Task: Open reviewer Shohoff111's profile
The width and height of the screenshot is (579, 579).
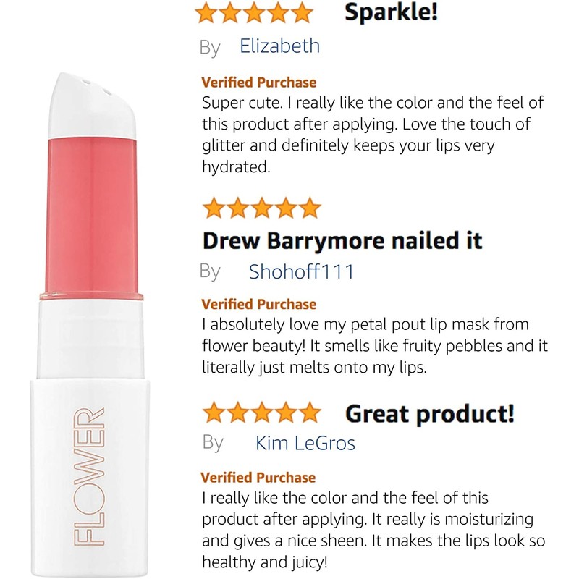Action: 301,271
